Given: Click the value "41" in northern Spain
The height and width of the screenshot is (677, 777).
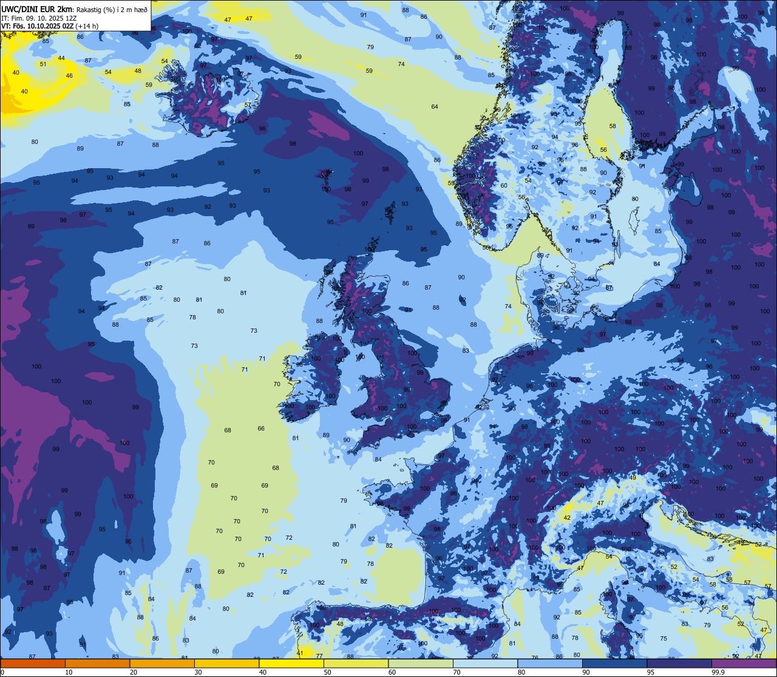Looking at the screenshot, I should 300,653.
